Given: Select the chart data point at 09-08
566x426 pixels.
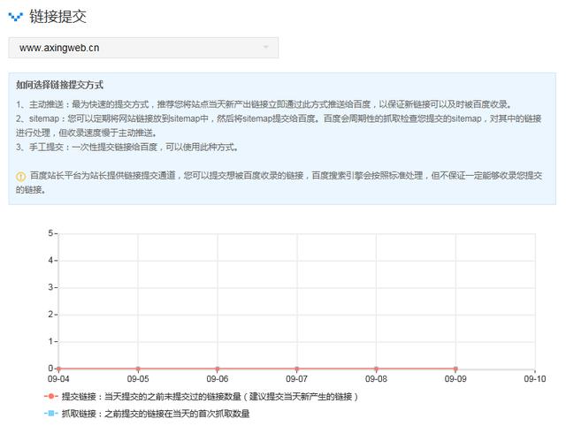Looking at the screenshot, I should pyautogui.click(x=376, y=369).
